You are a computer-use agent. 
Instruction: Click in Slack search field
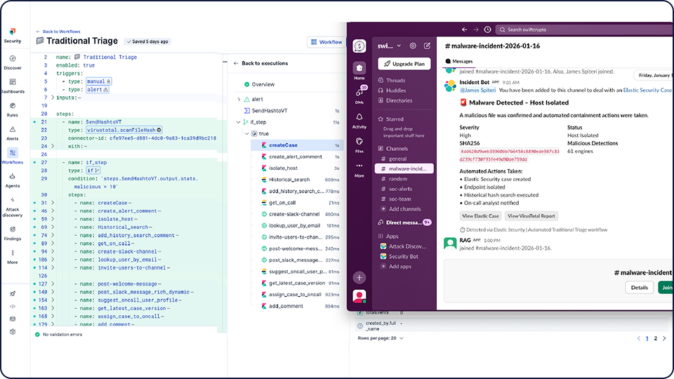coord(585,29)
